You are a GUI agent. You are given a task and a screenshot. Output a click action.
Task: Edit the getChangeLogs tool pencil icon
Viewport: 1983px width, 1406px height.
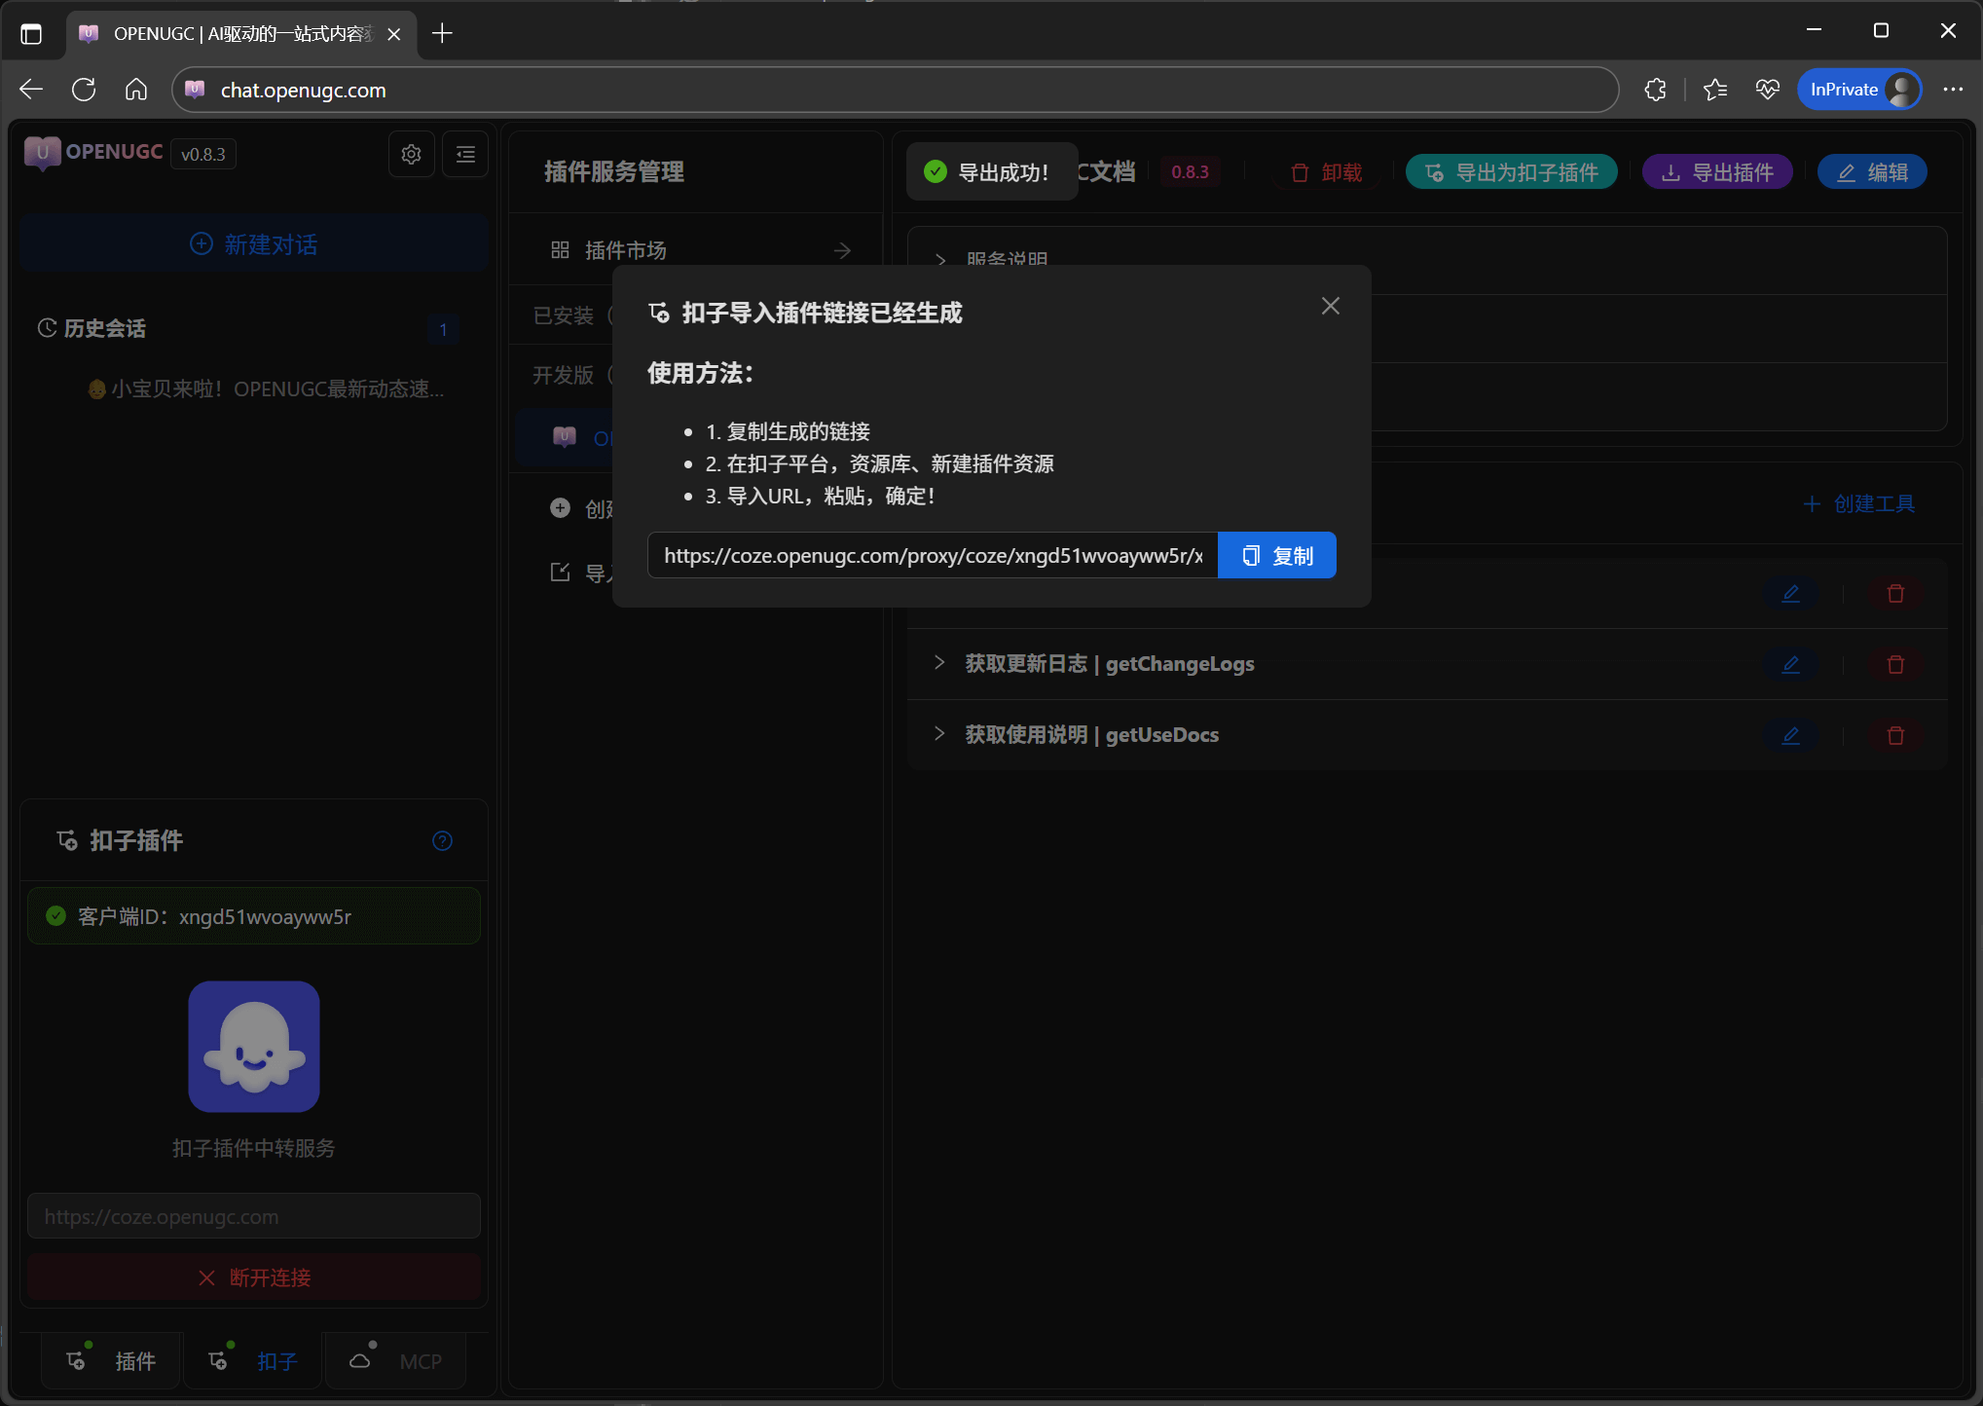tap(1790, 664)
